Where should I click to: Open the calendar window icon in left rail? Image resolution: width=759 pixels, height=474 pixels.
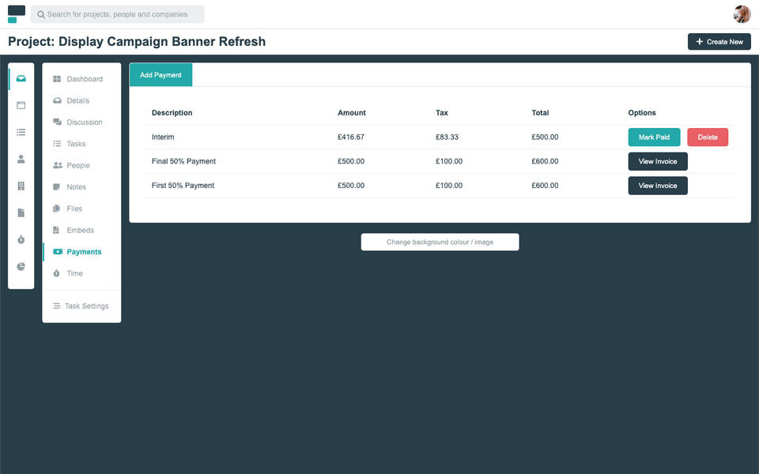[x=21, y=105]
